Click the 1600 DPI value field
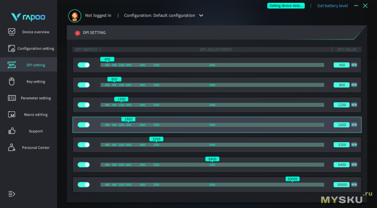 [341, 125]
